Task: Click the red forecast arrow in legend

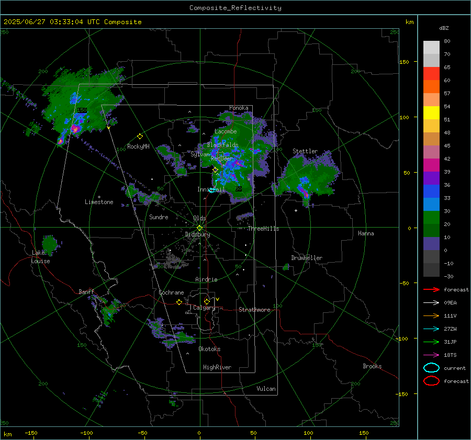Action: point(431,289)
